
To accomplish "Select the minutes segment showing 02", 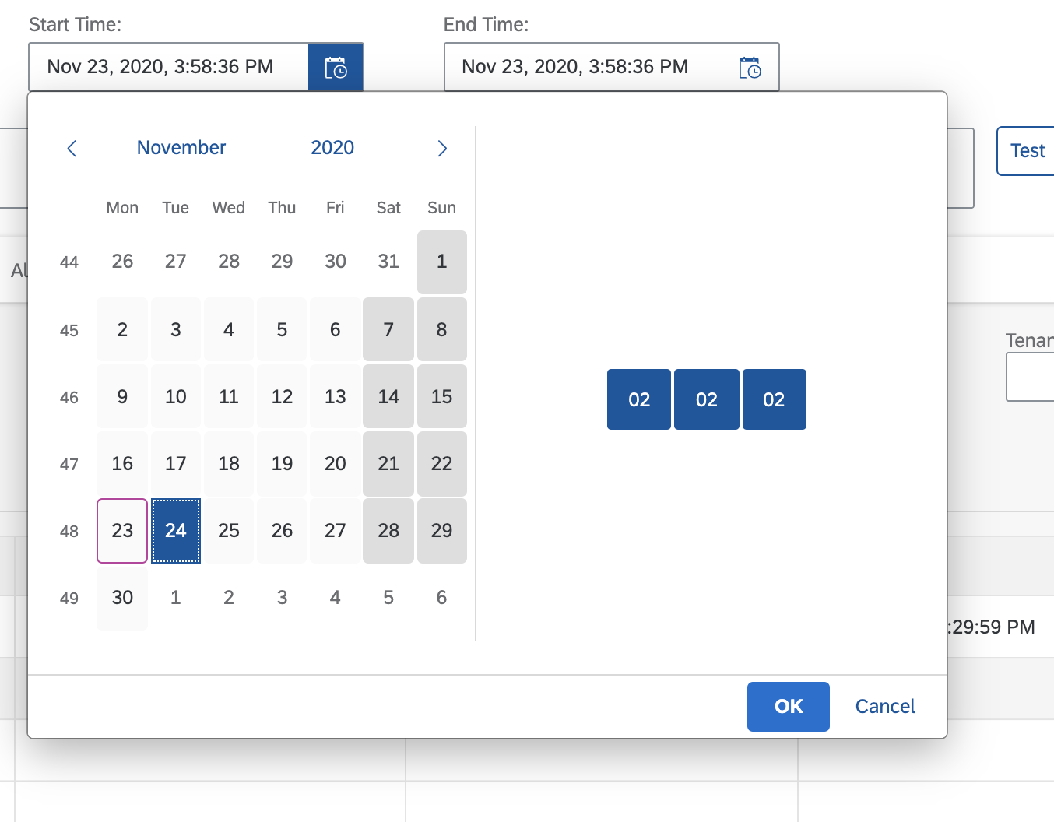I will click(706, 399).
